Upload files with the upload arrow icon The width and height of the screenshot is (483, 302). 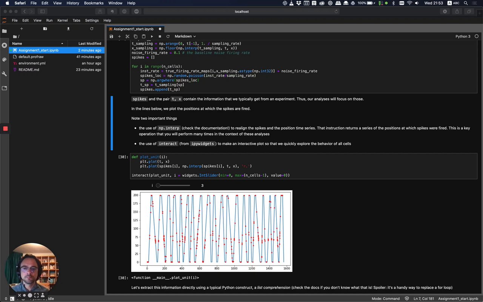pos(68,29)
